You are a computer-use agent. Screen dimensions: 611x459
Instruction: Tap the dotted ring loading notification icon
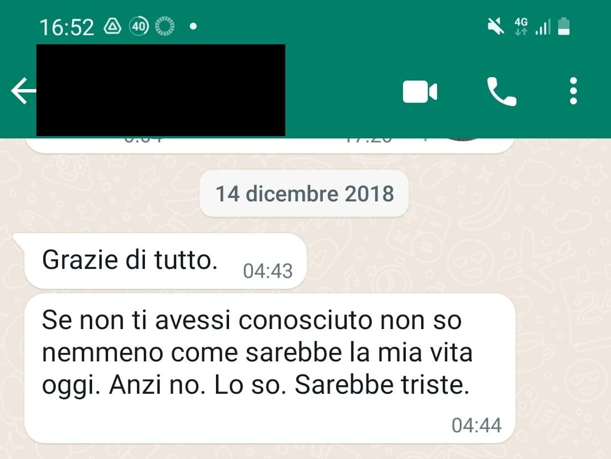pos(165,27)
